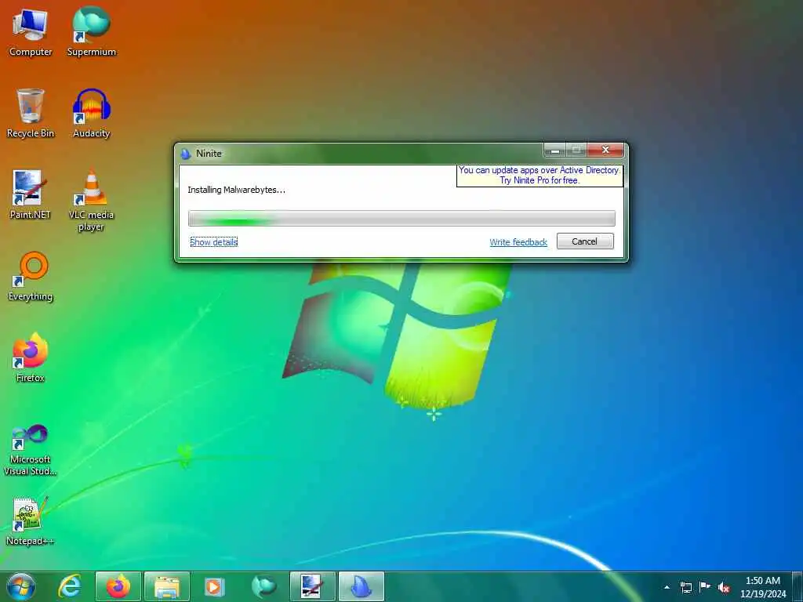The height and width of the screenshot is (602, 803).
Task: Select the Firefox desktop shortcut
Action: [31, 357]
